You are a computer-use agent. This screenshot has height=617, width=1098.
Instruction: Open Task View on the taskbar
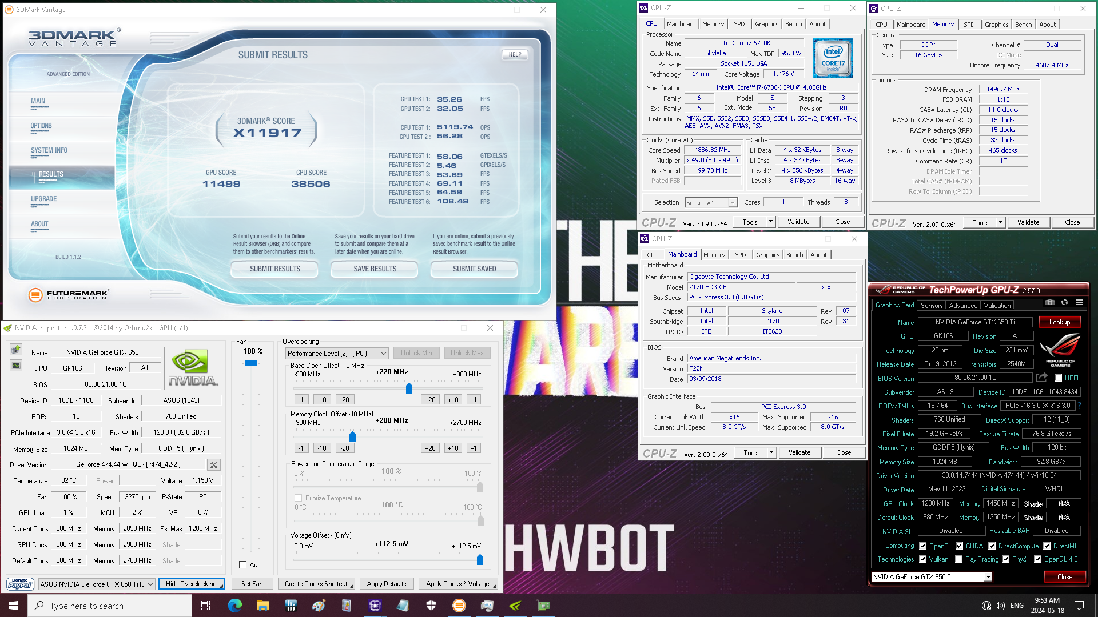click(206, 606)
